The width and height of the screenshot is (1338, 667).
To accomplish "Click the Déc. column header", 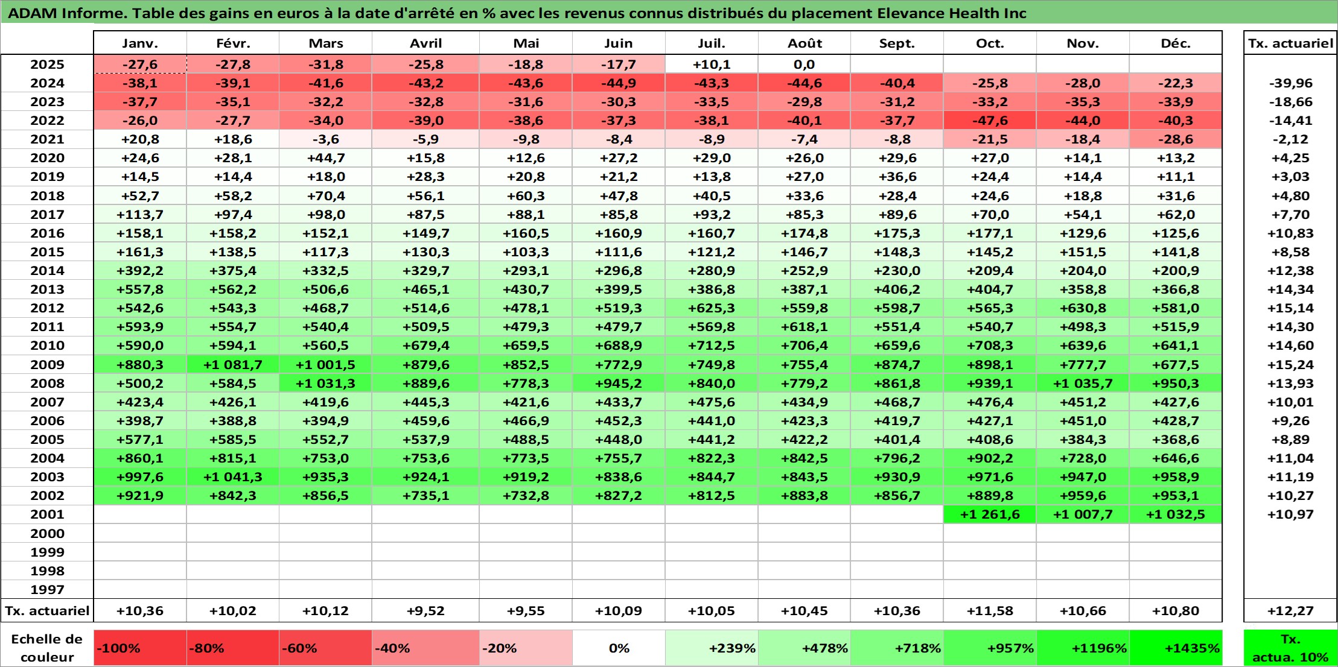I will point(1176,43).
